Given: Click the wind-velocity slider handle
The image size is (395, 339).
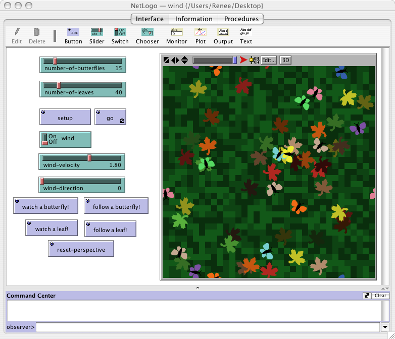Looking at the screenshot, I should (x=89, y=158).
